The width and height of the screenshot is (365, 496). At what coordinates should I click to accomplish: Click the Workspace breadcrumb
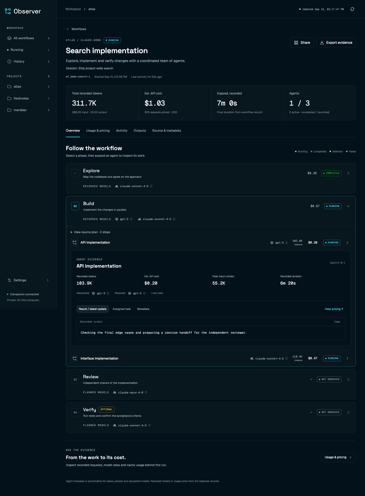pos(73,9)
